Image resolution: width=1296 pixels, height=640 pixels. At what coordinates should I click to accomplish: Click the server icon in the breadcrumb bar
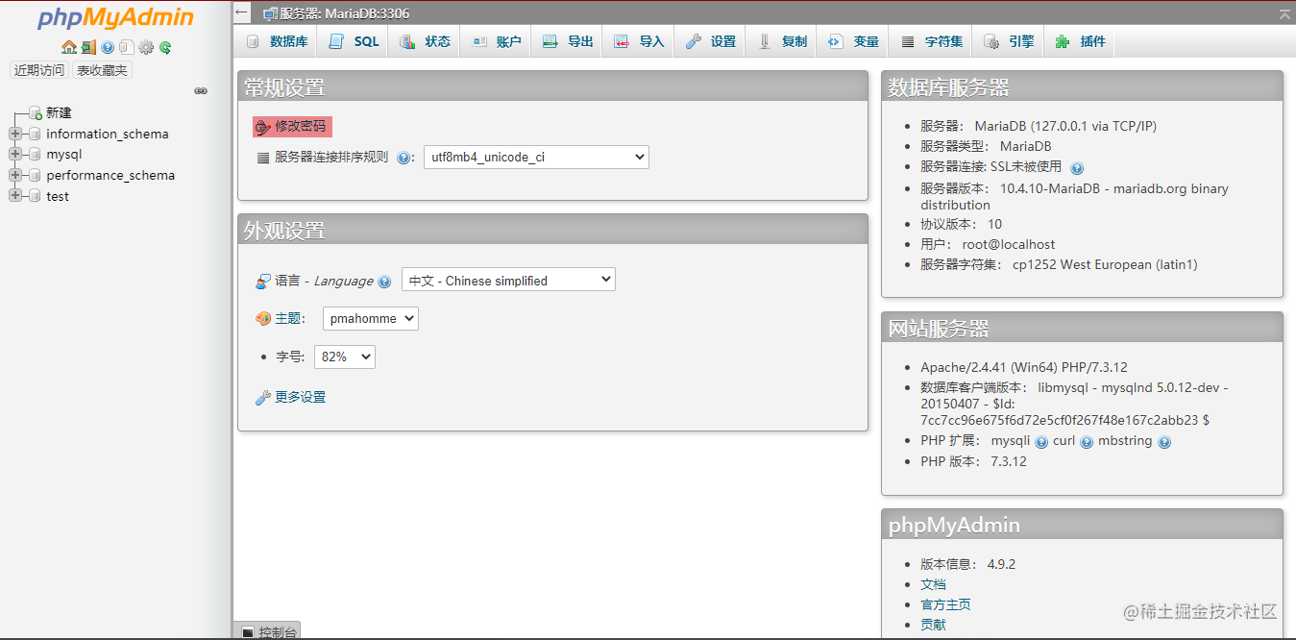tap(271, 13)
